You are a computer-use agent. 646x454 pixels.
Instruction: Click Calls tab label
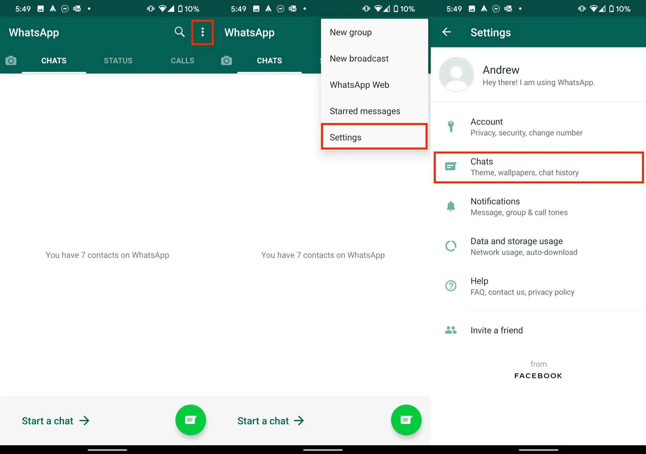tap(182, 60)
